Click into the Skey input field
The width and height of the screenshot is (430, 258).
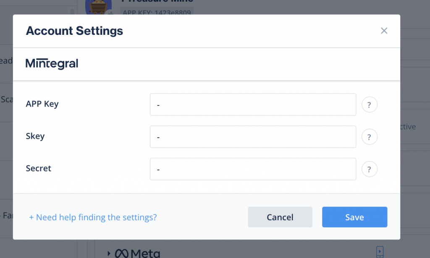253,137
